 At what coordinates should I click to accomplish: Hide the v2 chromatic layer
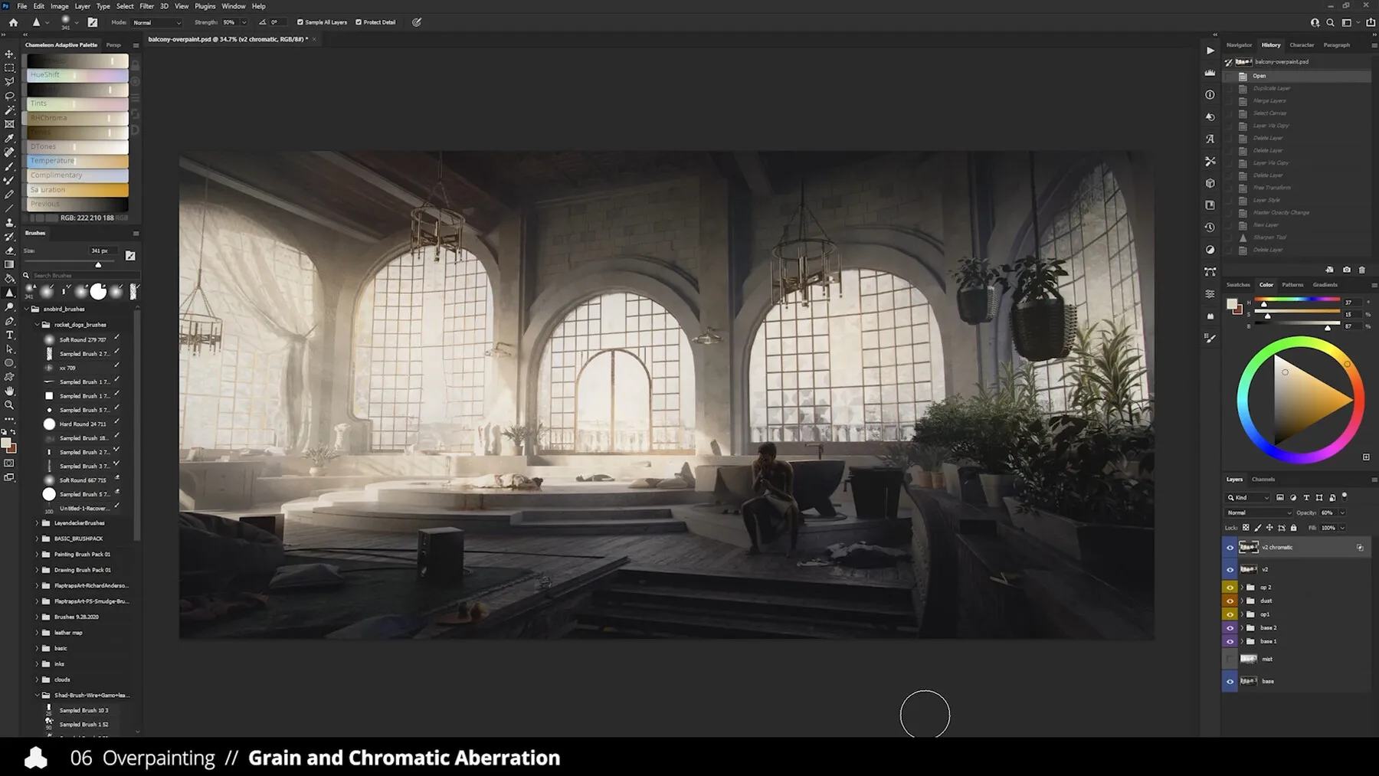1230,548
